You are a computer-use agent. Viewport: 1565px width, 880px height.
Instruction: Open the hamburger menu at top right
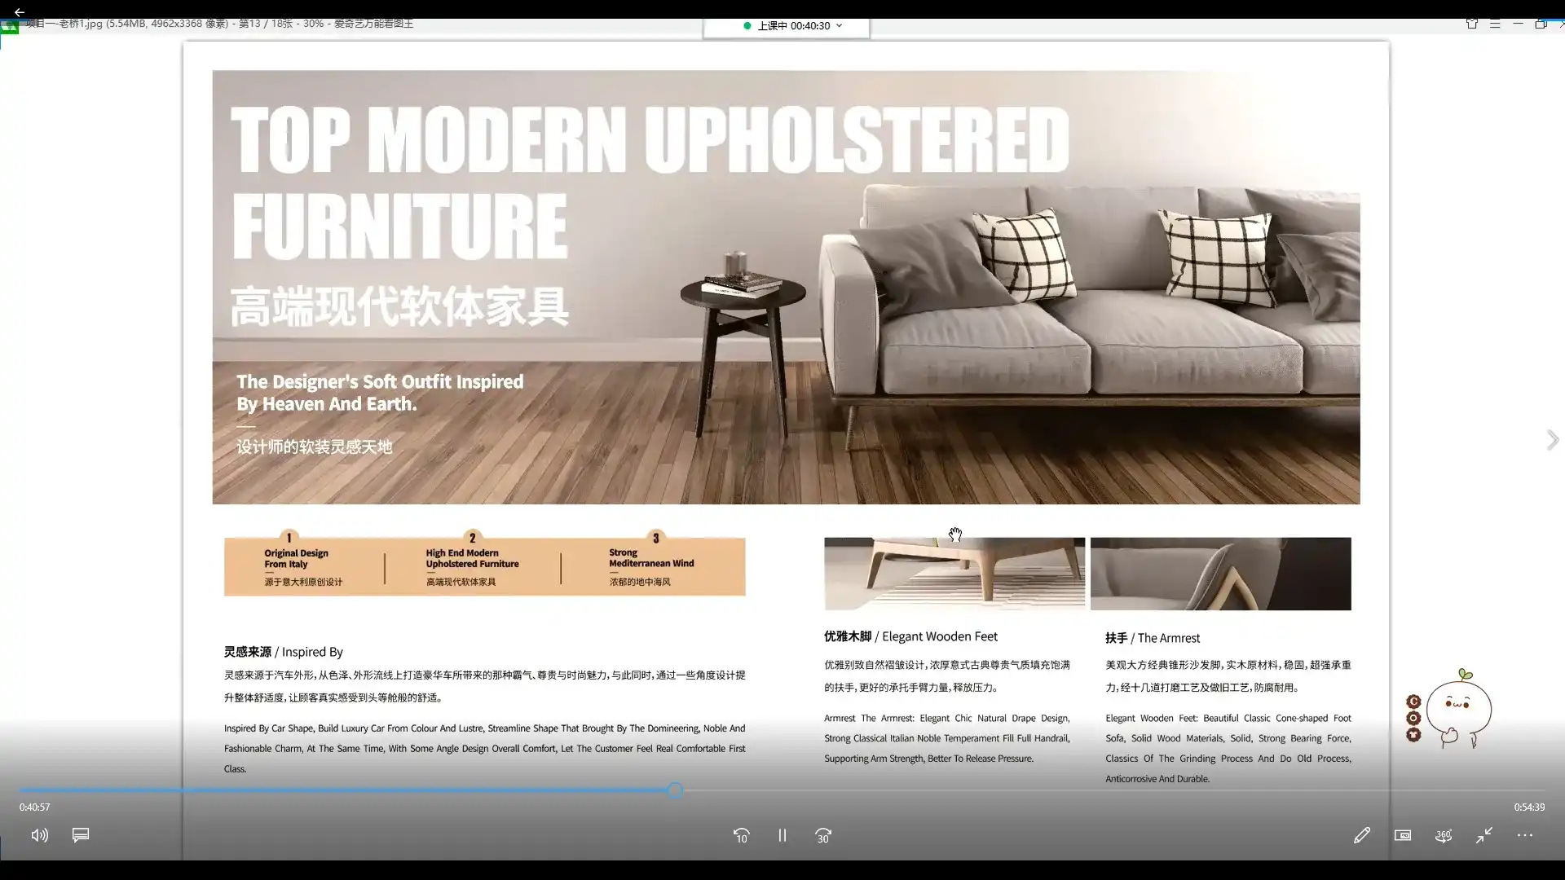click(x=1496, y=24)
